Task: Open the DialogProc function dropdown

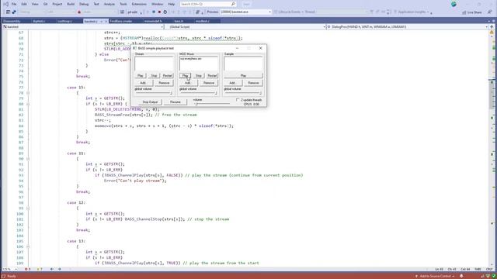Action: (x=407, y=27)
